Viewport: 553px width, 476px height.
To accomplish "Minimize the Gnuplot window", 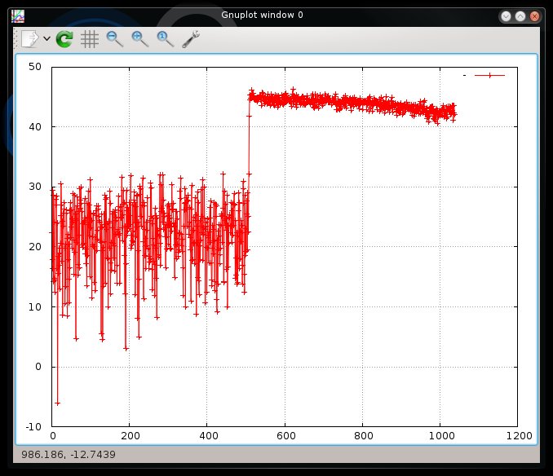I will (x=507, y=15).
